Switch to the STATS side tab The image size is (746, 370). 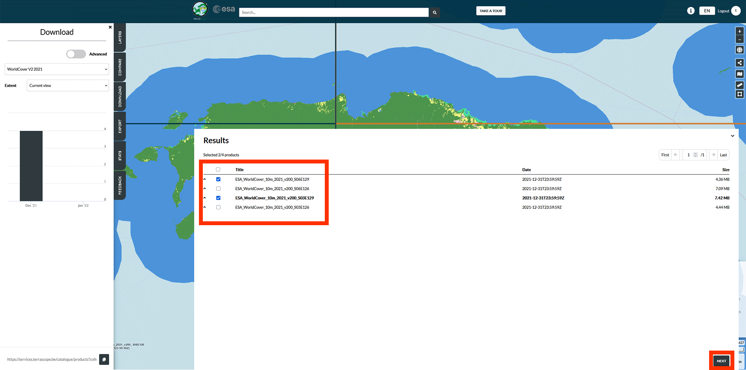pyautogui.click(x=120, y=156)
